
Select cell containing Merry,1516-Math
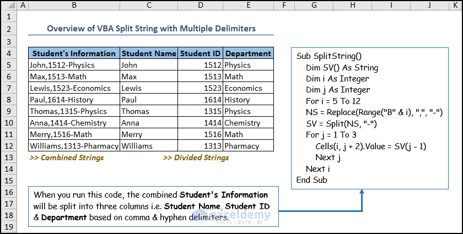point(74,134)
